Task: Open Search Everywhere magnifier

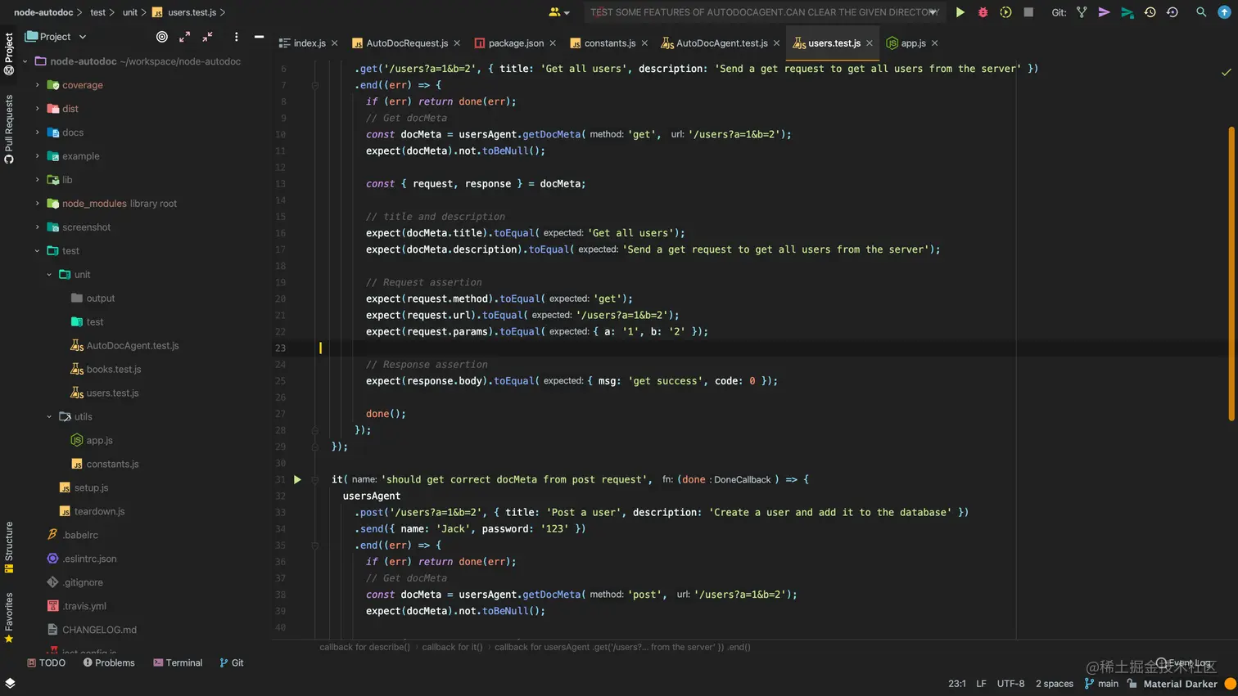Action: [1201, 12]
